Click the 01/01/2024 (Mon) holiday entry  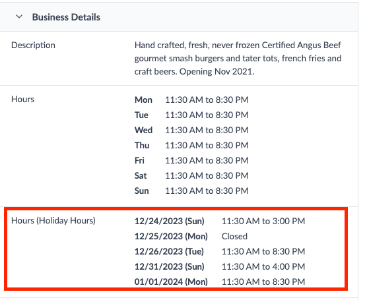[x=220, y=282]
